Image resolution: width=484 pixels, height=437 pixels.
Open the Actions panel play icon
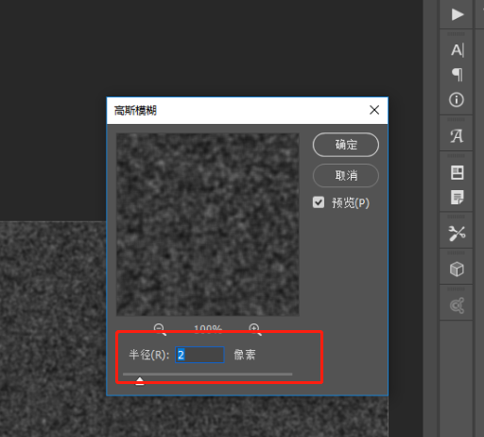(x=457, y=14)
